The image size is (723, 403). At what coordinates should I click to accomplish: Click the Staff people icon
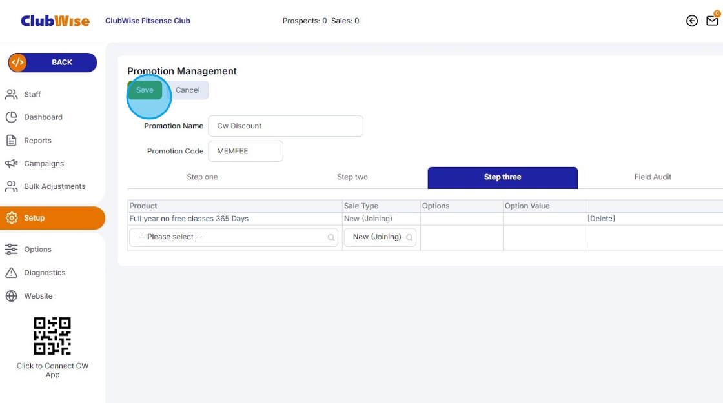click(x=12, y=94)
